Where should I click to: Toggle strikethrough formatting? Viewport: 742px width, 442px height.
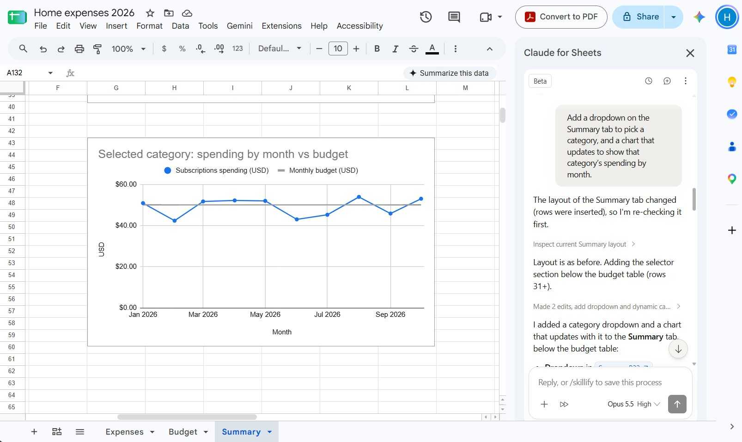[x=414, y=48]
